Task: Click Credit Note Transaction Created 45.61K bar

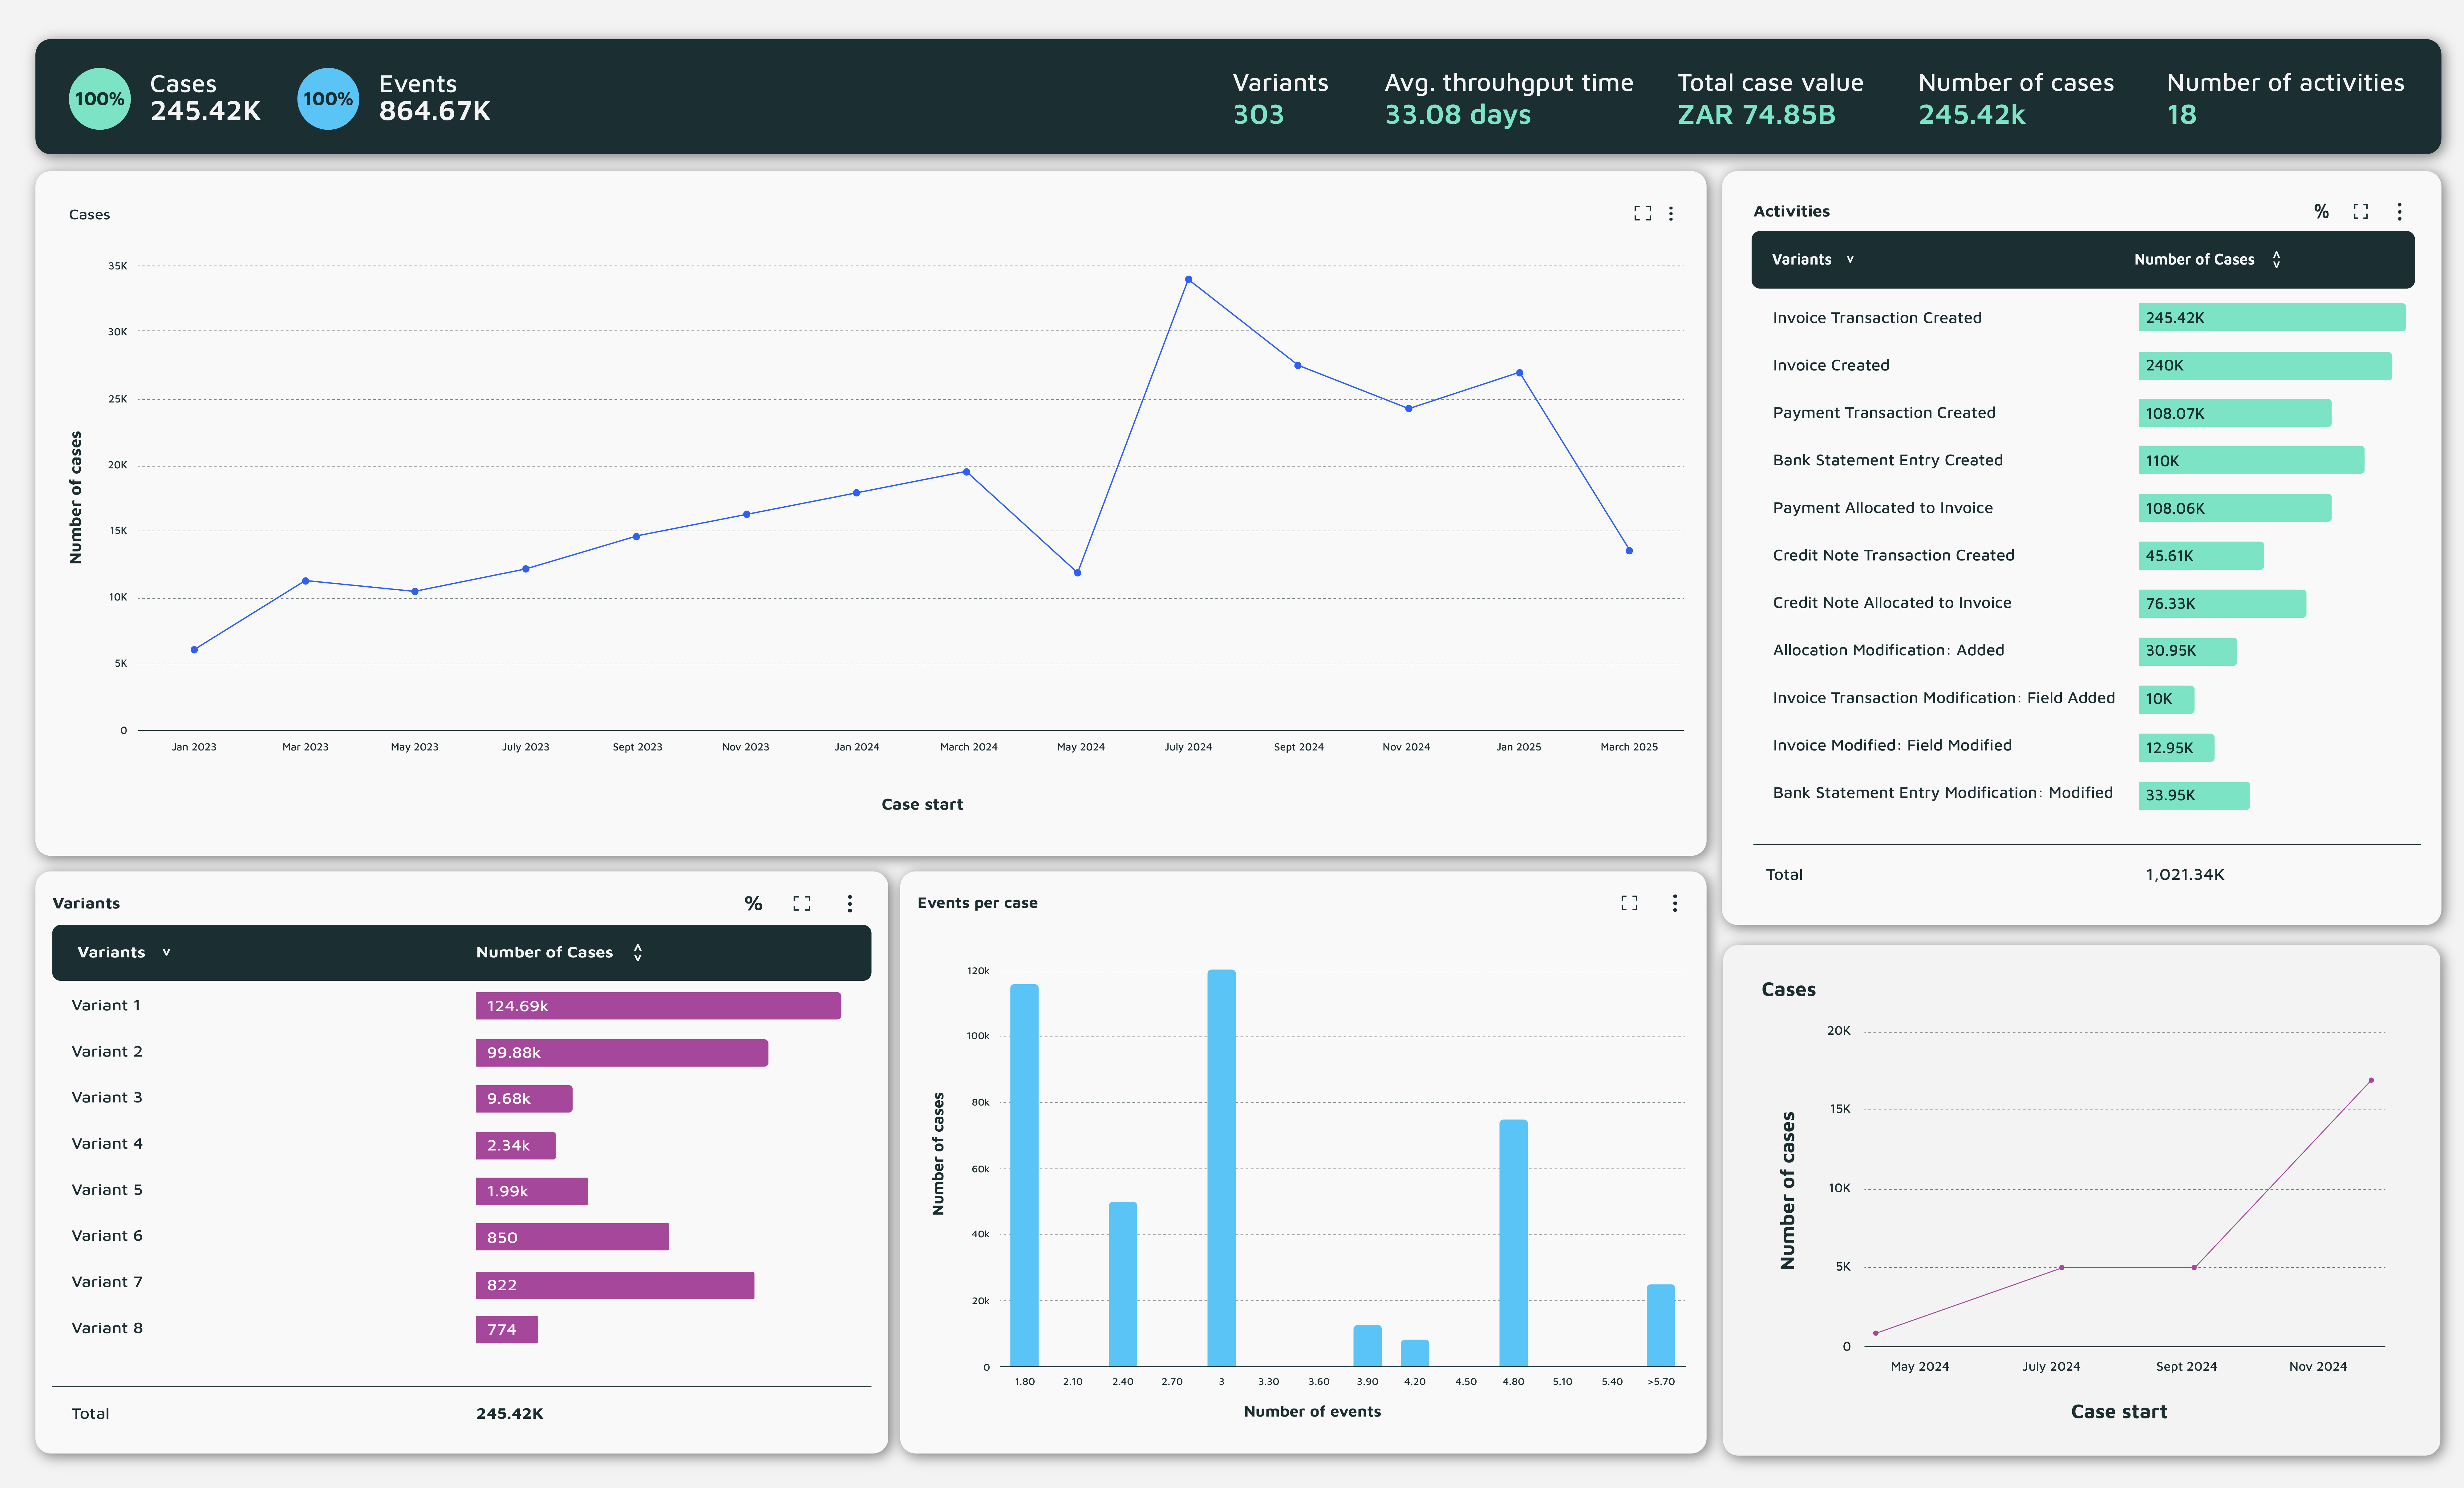Action: coord(2201,556)
